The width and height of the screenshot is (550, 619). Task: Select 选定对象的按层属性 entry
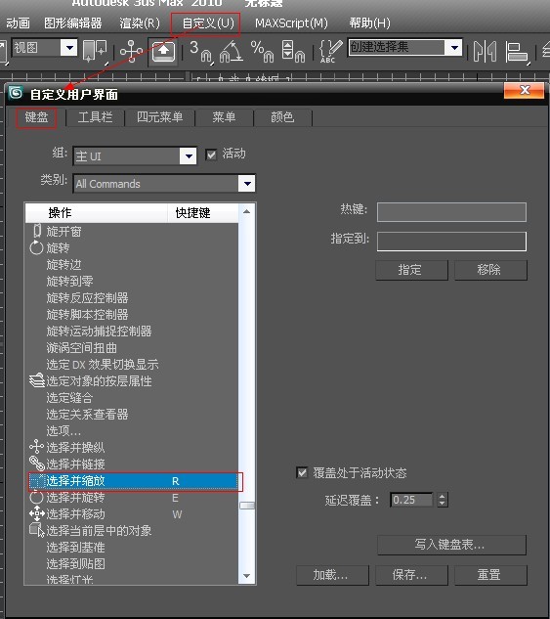point(133,381)
